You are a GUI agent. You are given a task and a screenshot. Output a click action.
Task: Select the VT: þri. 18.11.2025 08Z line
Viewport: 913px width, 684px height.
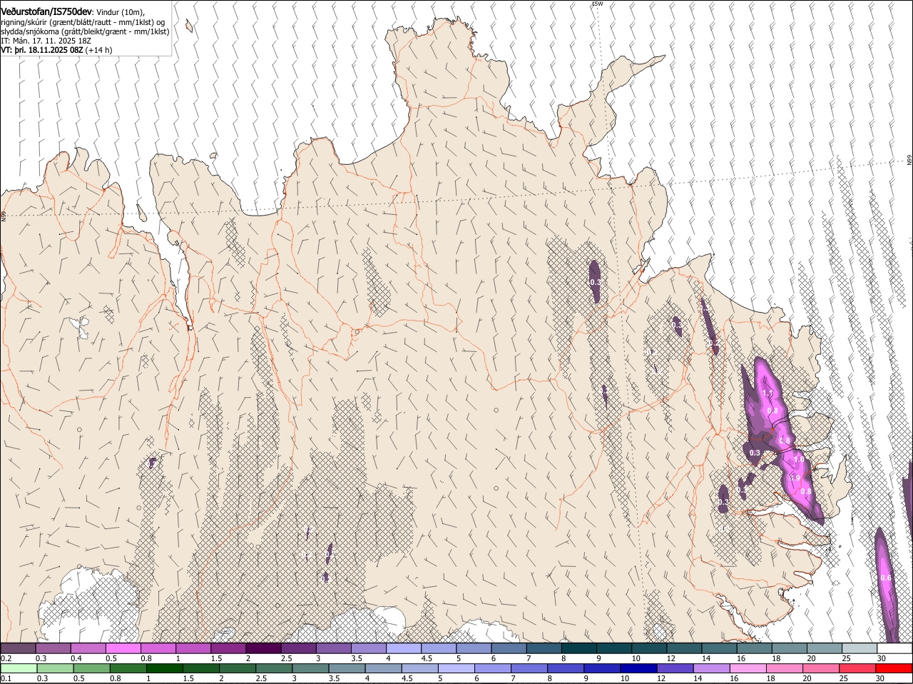tap(41, 50)
